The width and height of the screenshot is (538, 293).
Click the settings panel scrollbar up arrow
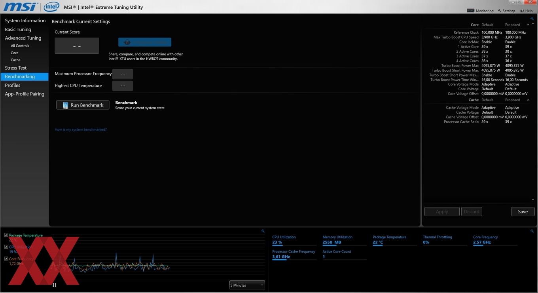[533, 25]
